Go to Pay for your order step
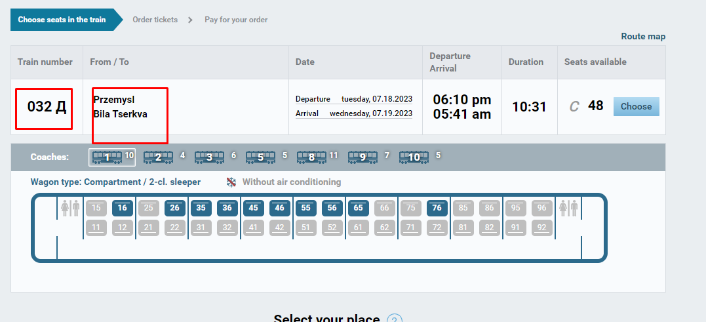The width and height of the screenshot is (706, 322). pos(236,20)
